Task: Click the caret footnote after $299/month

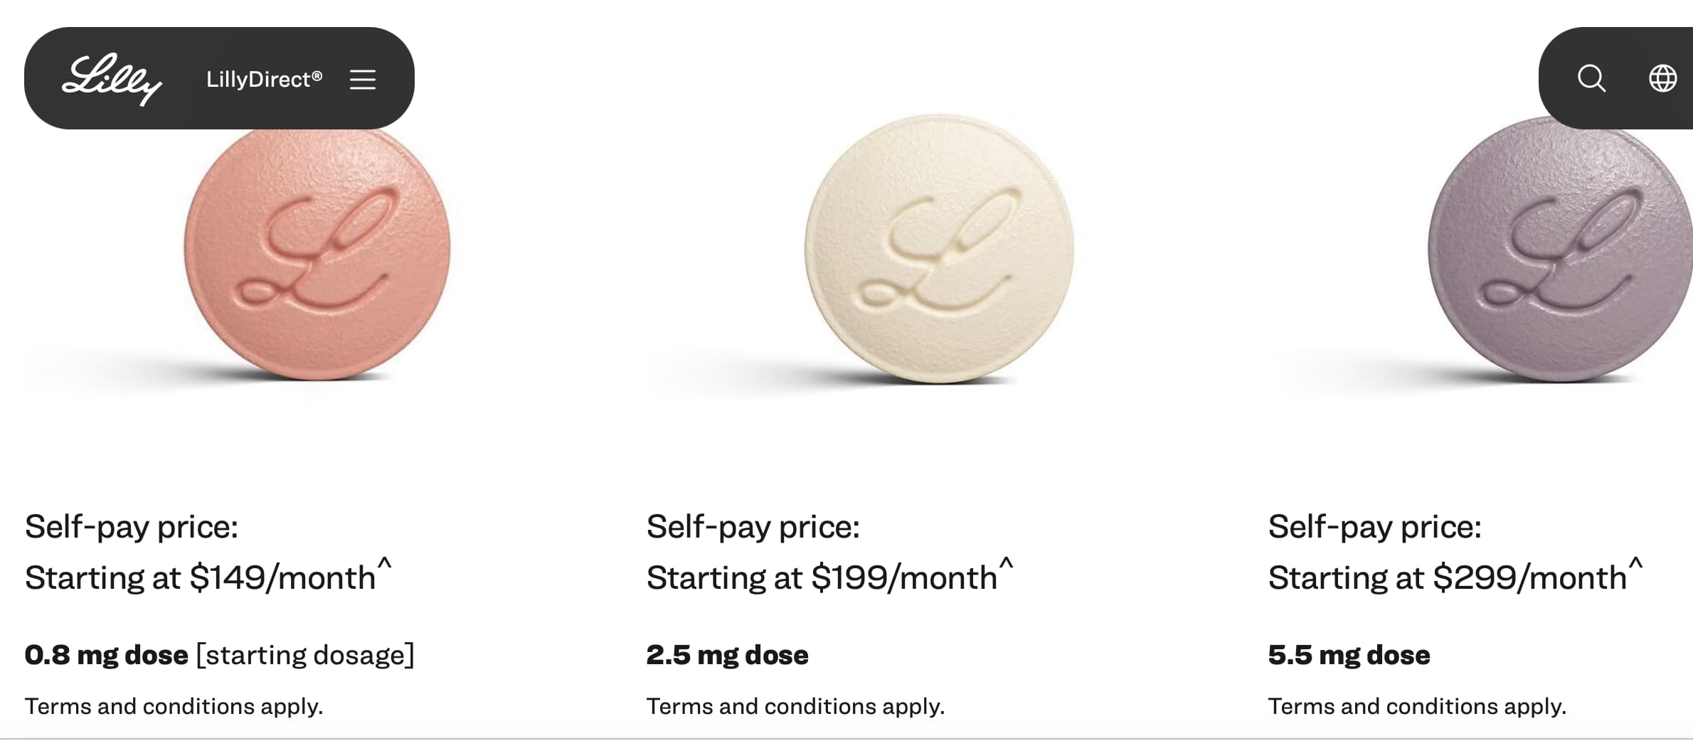Action: click(x=1635, y=564)
